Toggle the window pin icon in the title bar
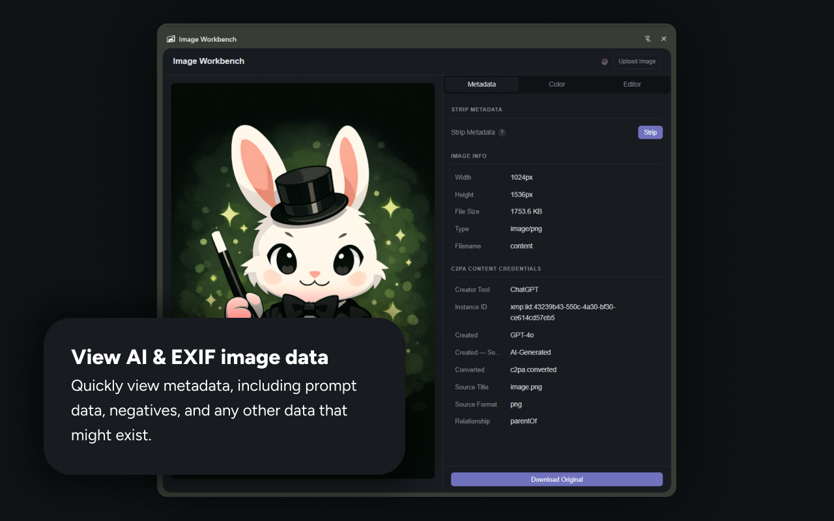The image size is (834, 521). [x=648, y=38]
